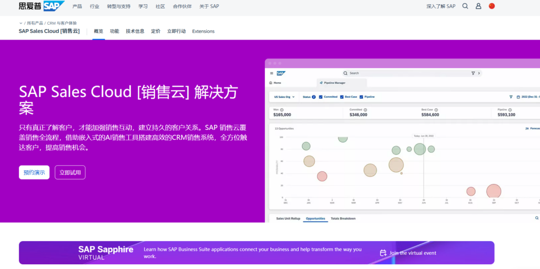Click hamburger menu icon in the product preview

click(x=272, y=73)
